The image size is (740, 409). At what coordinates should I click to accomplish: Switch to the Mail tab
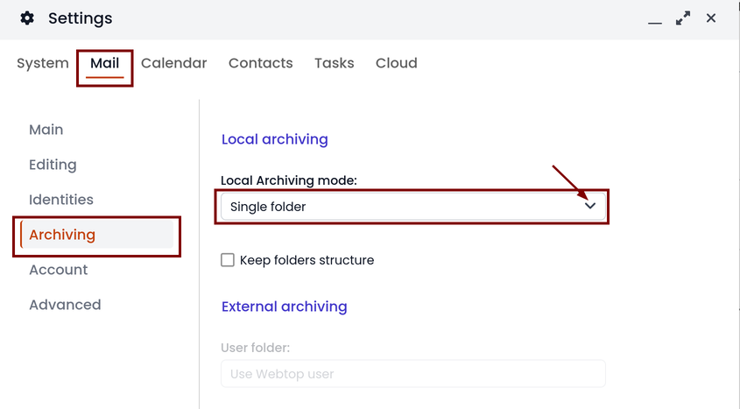point(105,63)
